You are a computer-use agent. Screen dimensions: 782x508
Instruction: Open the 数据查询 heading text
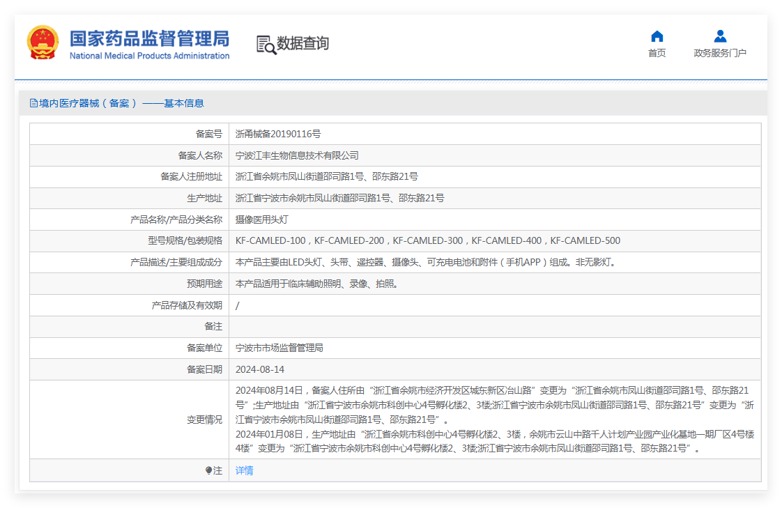coord(302,44)
